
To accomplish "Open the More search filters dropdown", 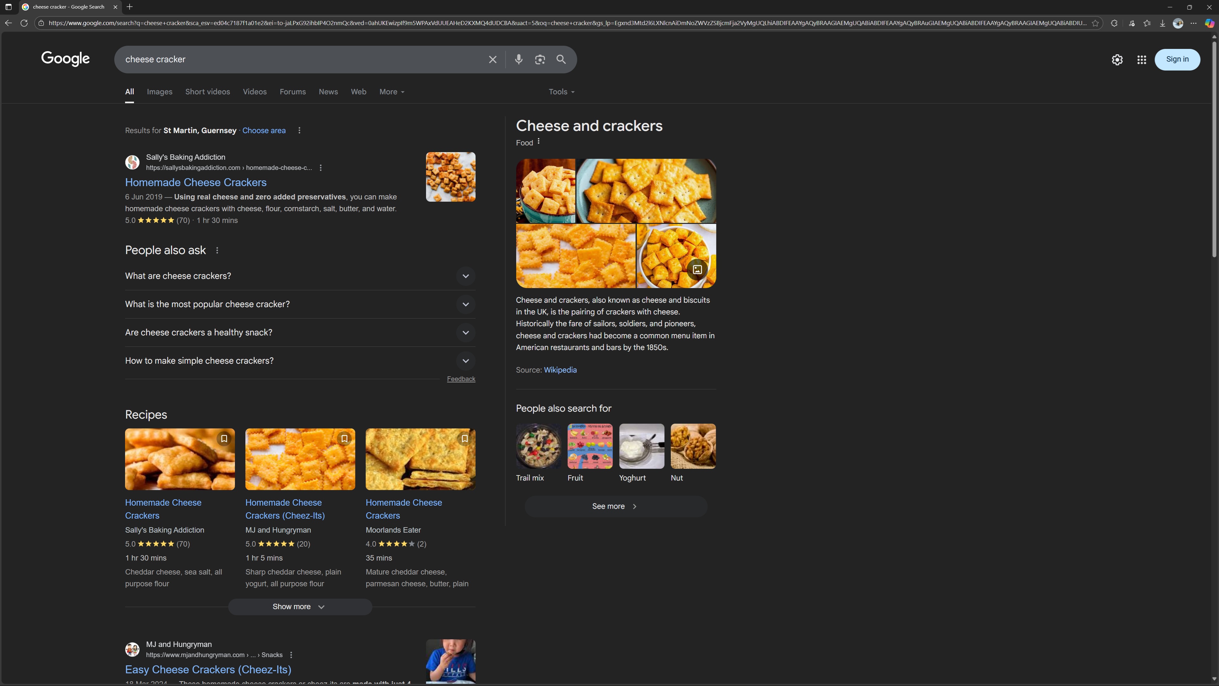I will (x=392, y=92).
